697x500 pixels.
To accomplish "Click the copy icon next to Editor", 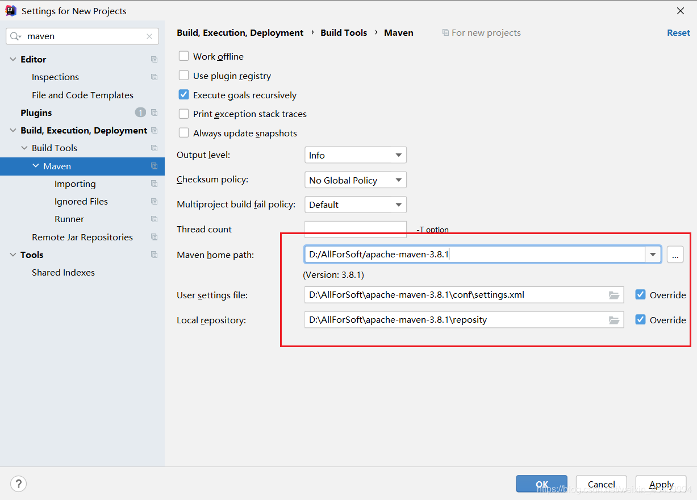I will click(x=154, y=59).
